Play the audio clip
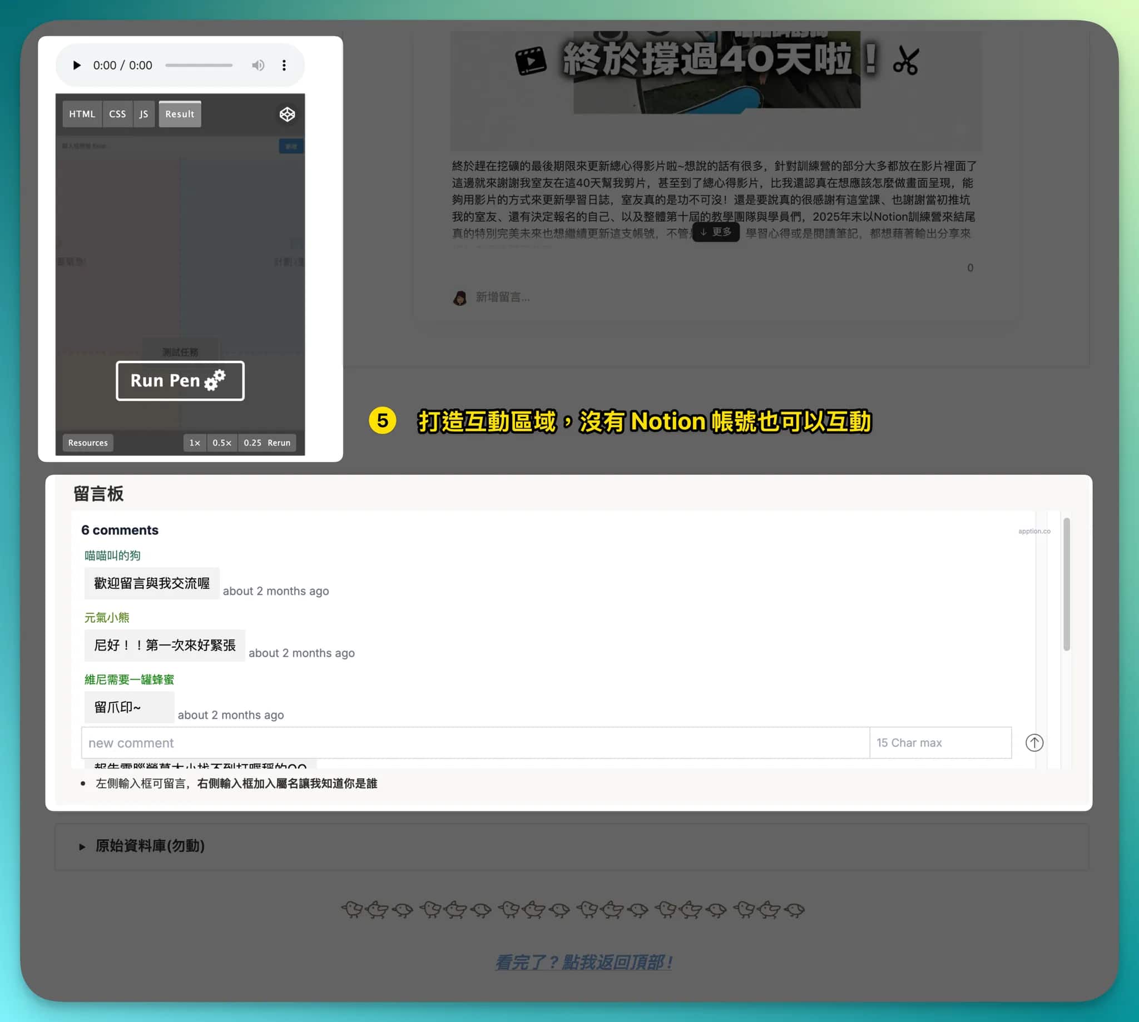This screenshot has height=1022, width=1139. [77, 65]
